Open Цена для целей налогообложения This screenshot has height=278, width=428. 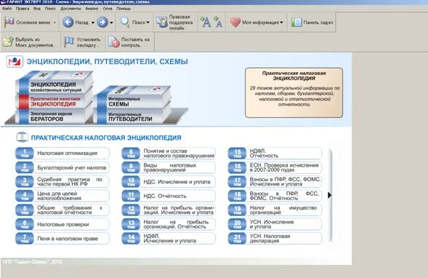click(62, 196)
